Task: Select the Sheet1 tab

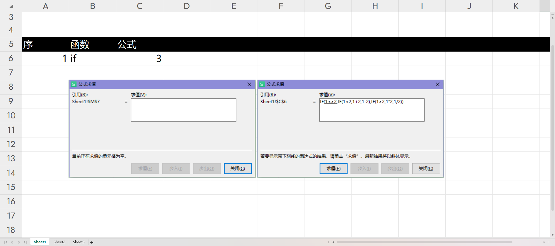Action: [40, 242]
